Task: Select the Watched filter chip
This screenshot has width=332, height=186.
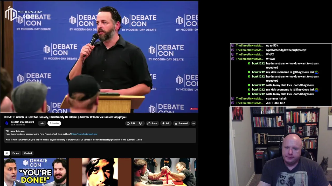Action: click(28, 153)
